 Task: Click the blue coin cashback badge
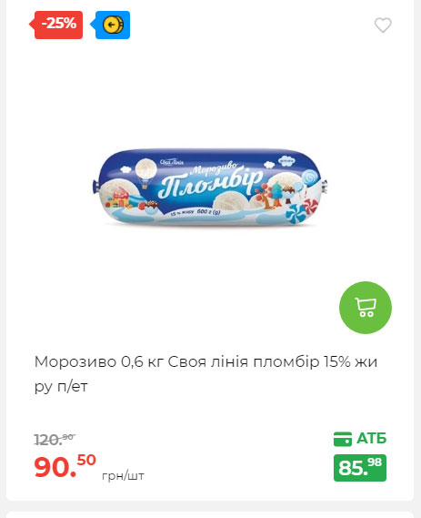coord(111,25)
